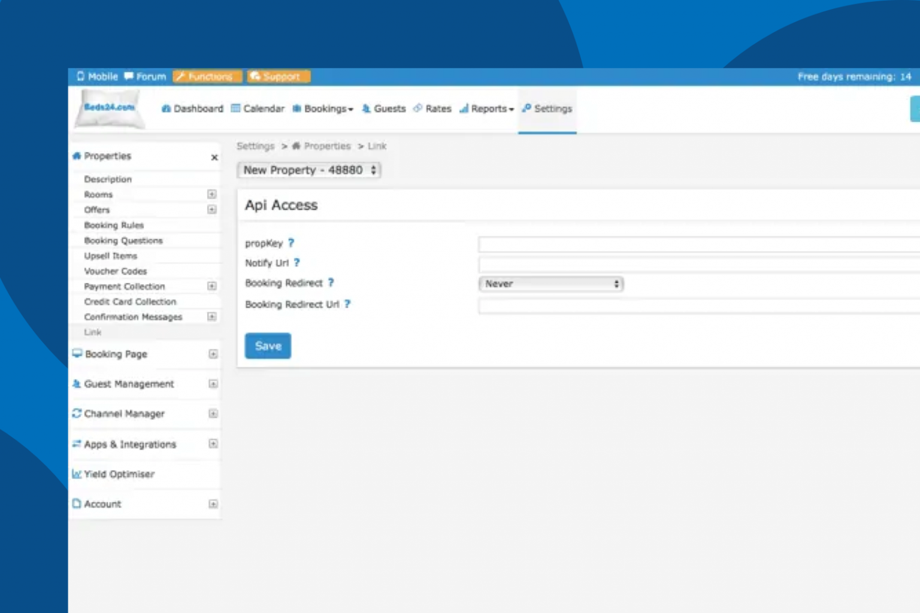Open the Bookings menu
Viewport: 920px width, 613px height.
click(x=323, y=108)
